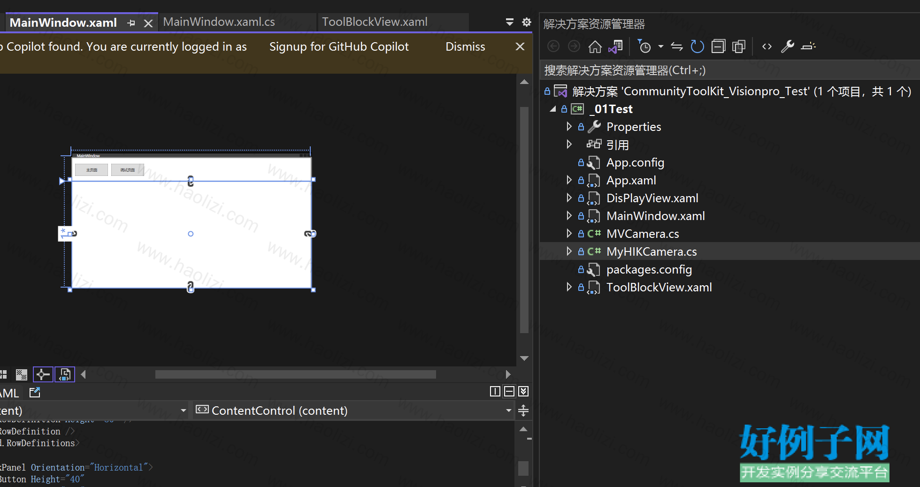
Task: Click Sync with Active Document icon
Action: coord(677,46)
